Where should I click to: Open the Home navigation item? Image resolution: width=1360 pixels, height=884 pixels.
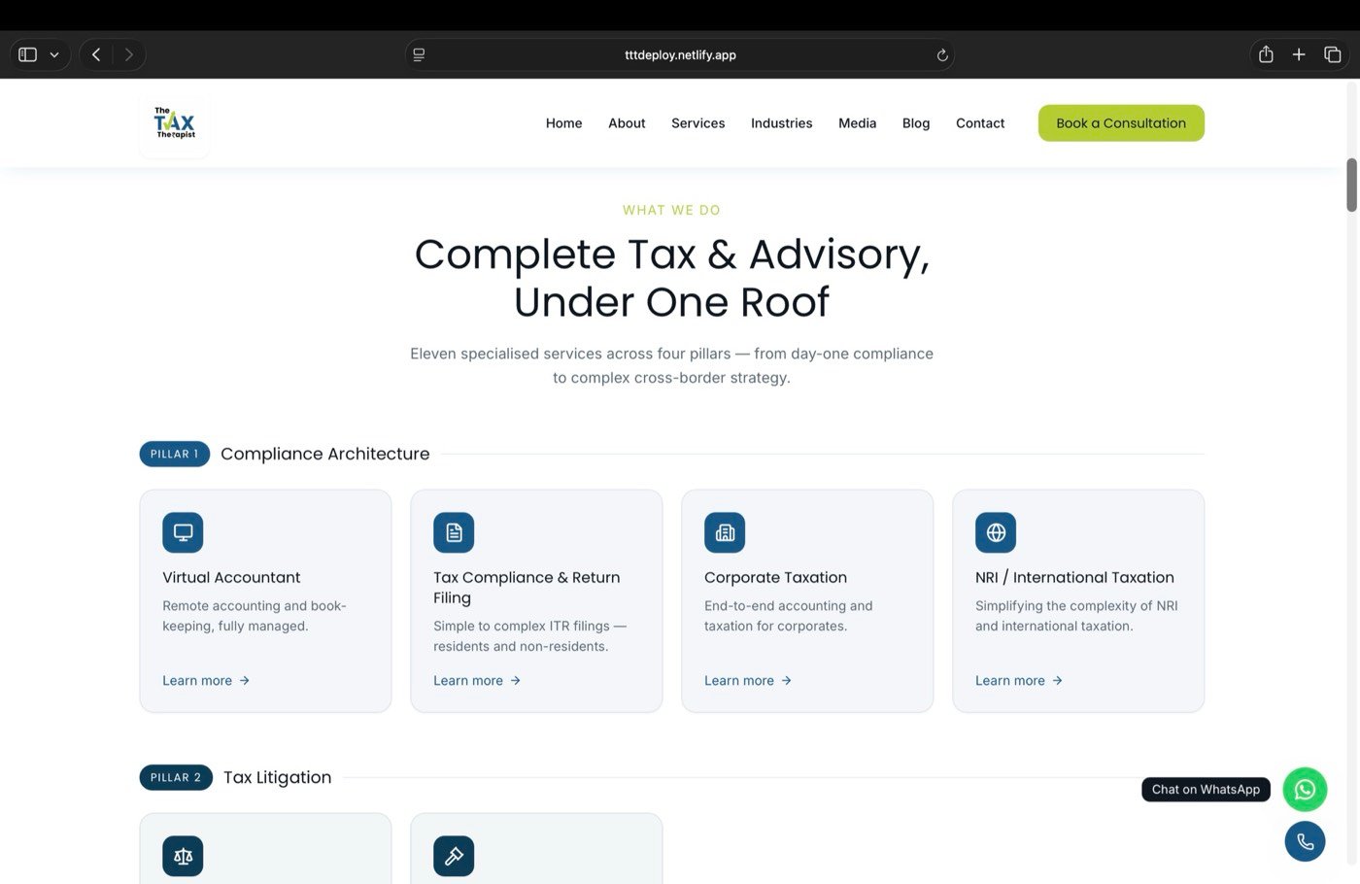point(563,123)
